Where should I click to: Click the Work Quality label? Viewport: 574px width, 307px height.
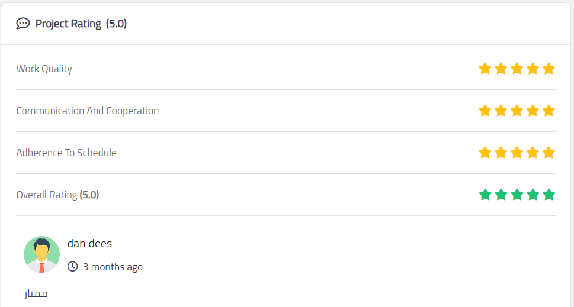(x=44, y=69)
